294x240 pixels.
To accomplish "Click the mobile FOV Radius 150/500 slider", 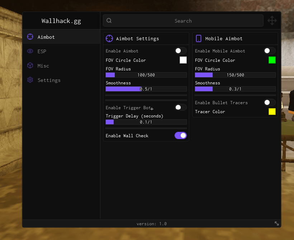I will click(235, 75).
